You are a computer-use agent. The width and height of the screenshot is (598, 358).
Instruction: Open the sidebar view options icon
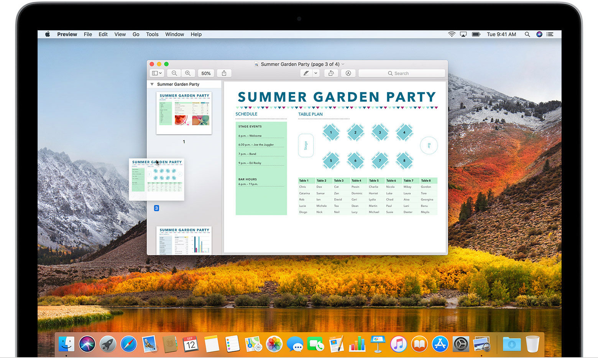(156, 73)
